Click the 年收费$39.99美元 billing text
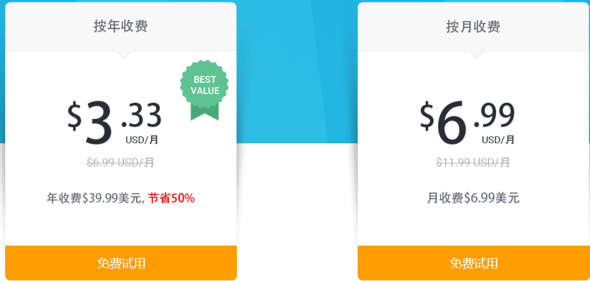Viewport: 590px width, 281px height. (94, 198)
